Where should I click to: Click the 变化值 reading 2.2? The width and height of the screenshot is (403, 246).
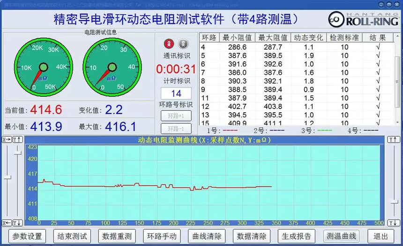[114, 110]
